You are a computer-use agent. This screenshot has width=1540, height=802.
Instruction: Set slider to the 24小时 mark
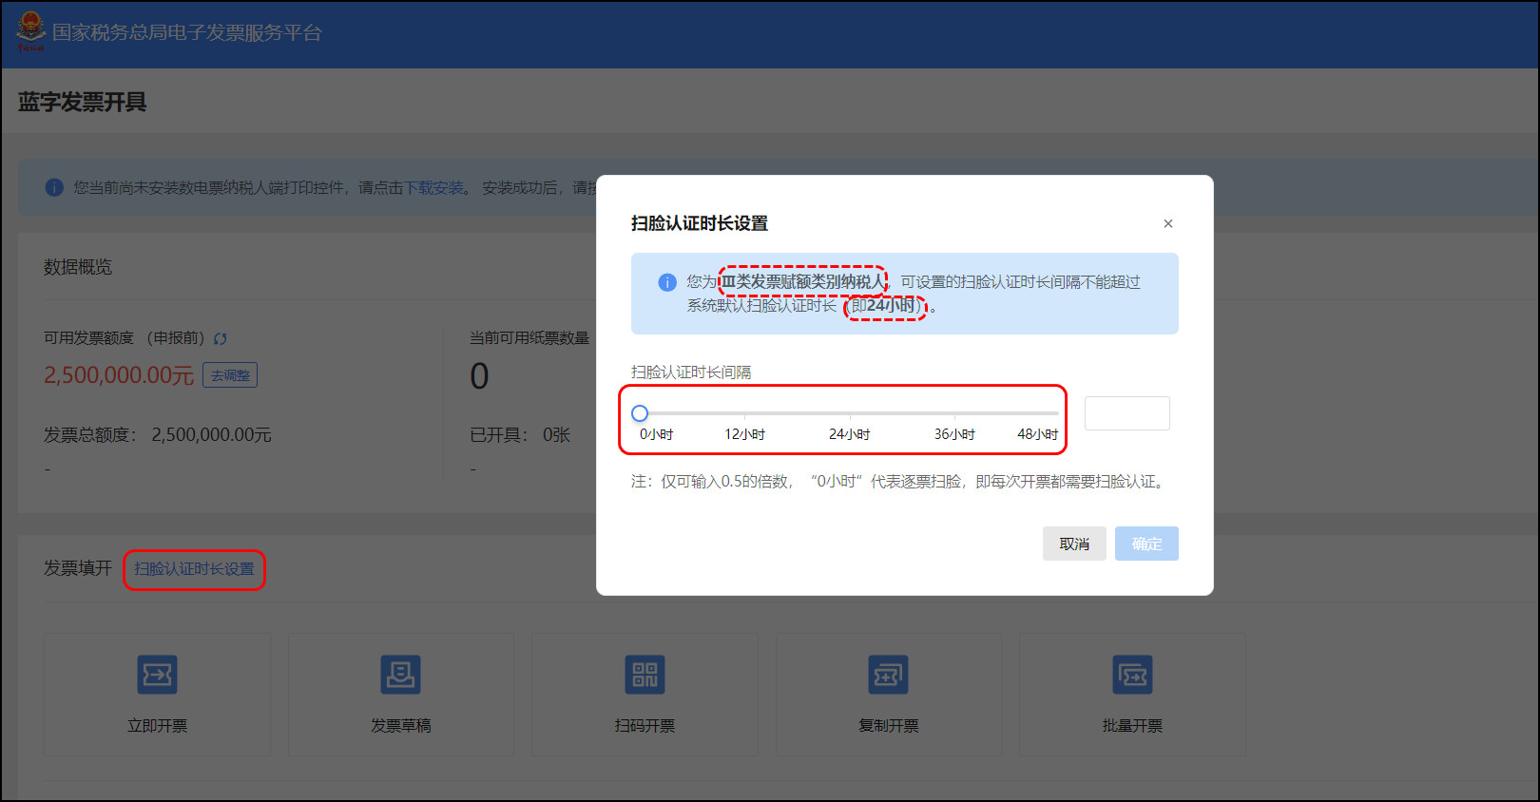(849, 413)
